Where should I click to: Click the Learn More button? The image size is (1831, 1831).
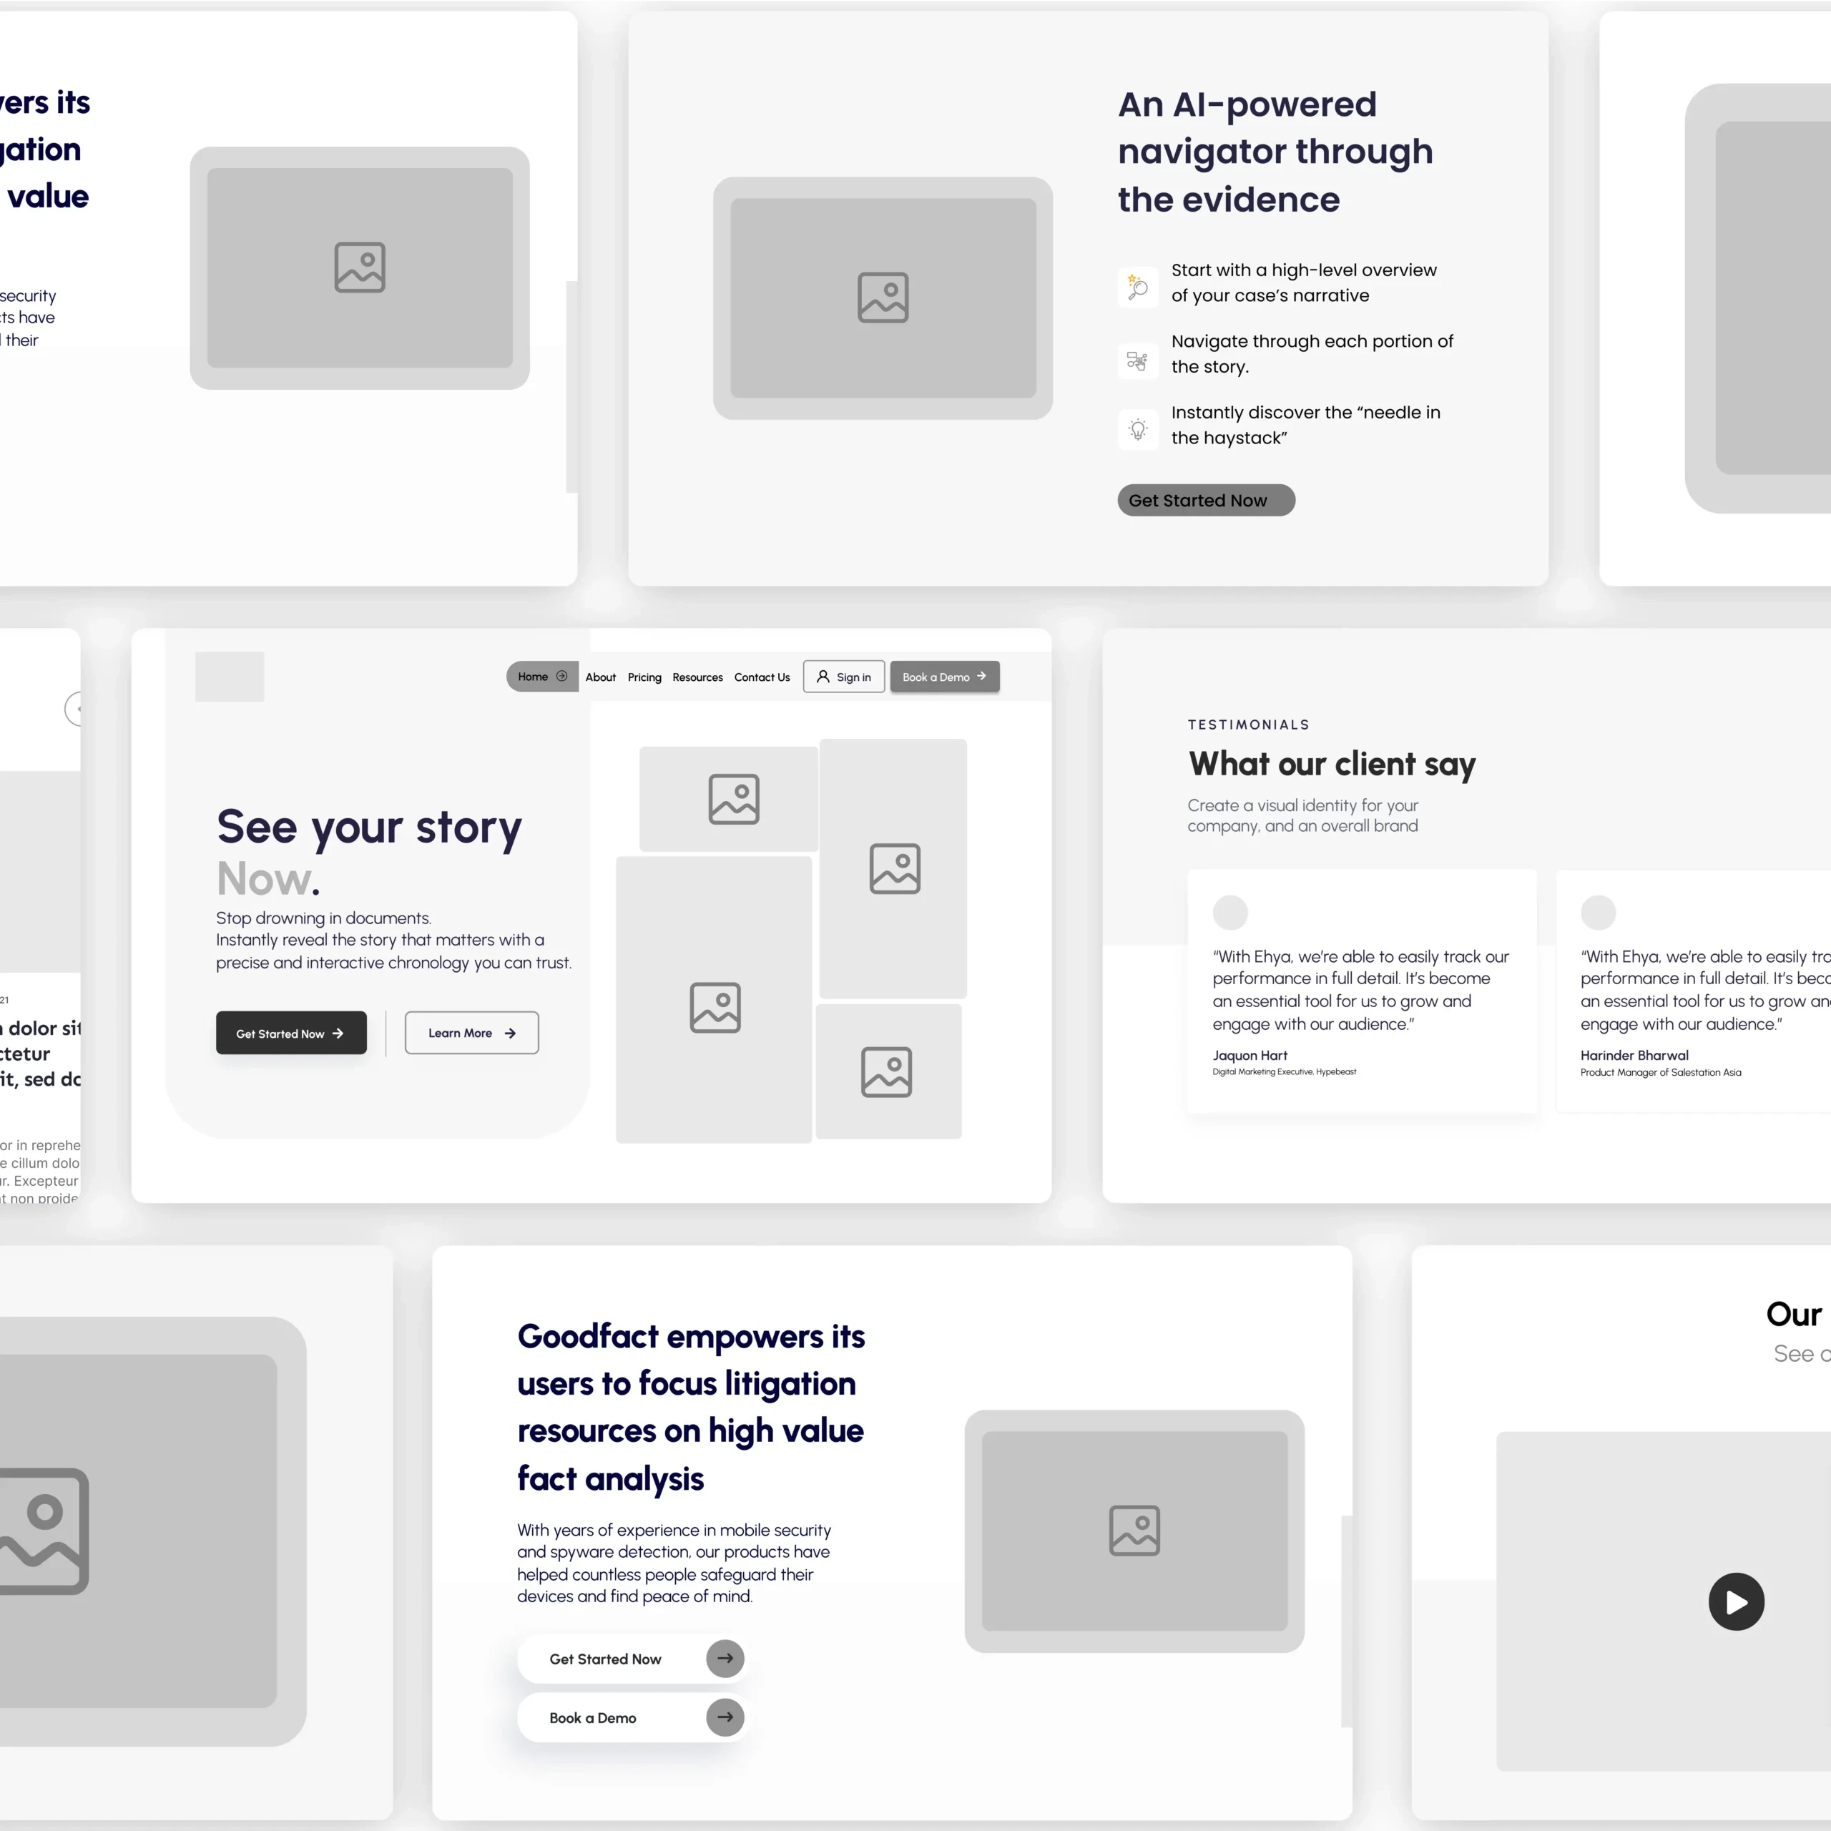coord(471,1033)
